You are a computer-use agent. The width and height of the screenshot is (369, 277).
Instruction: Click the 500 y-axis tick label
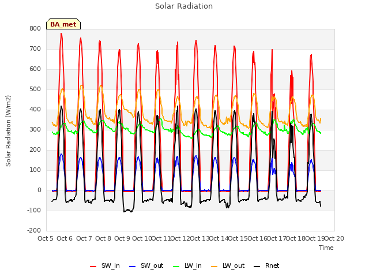pos(35,89)
